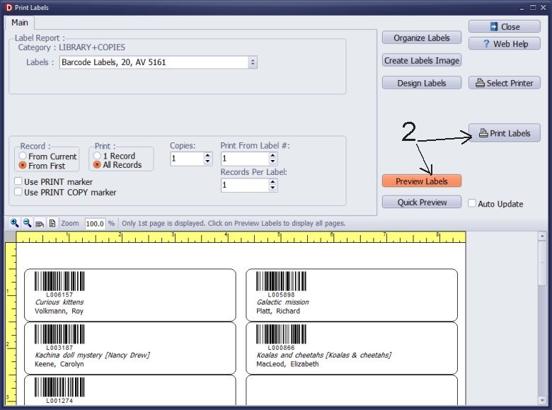This screenshot has height=410, width=552.
Task: Open the Select Printer dialog
Action: click(504, 83)
